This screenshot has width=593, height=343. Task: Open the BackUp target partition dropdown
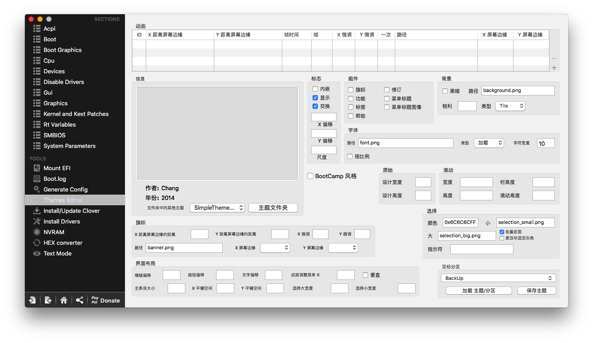coord(498,278)
